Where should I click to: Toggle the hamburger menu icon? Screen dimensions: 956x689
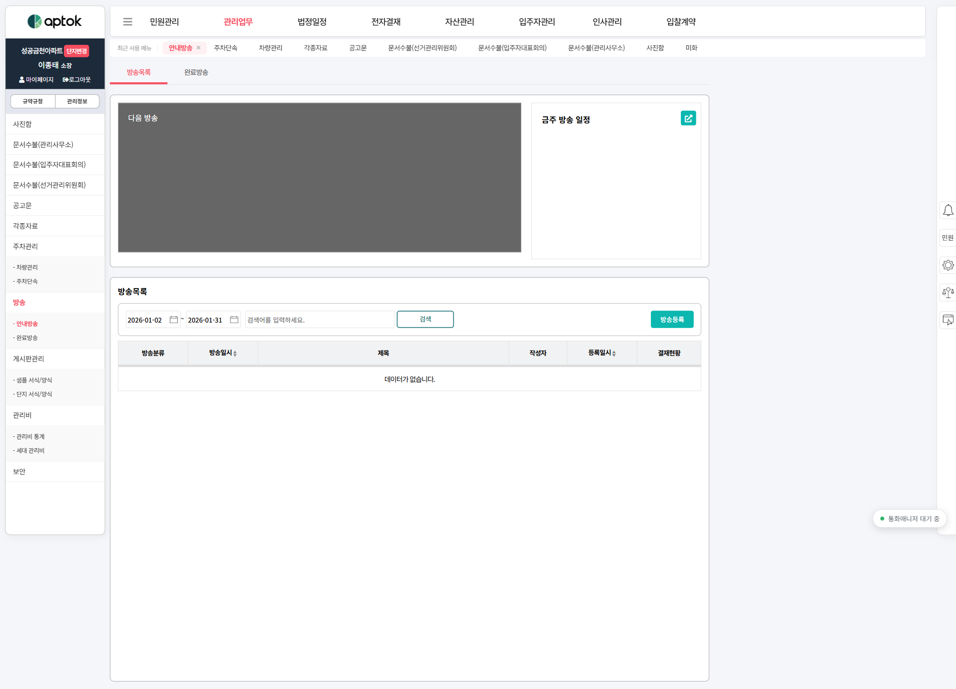[x=128, y=21]
